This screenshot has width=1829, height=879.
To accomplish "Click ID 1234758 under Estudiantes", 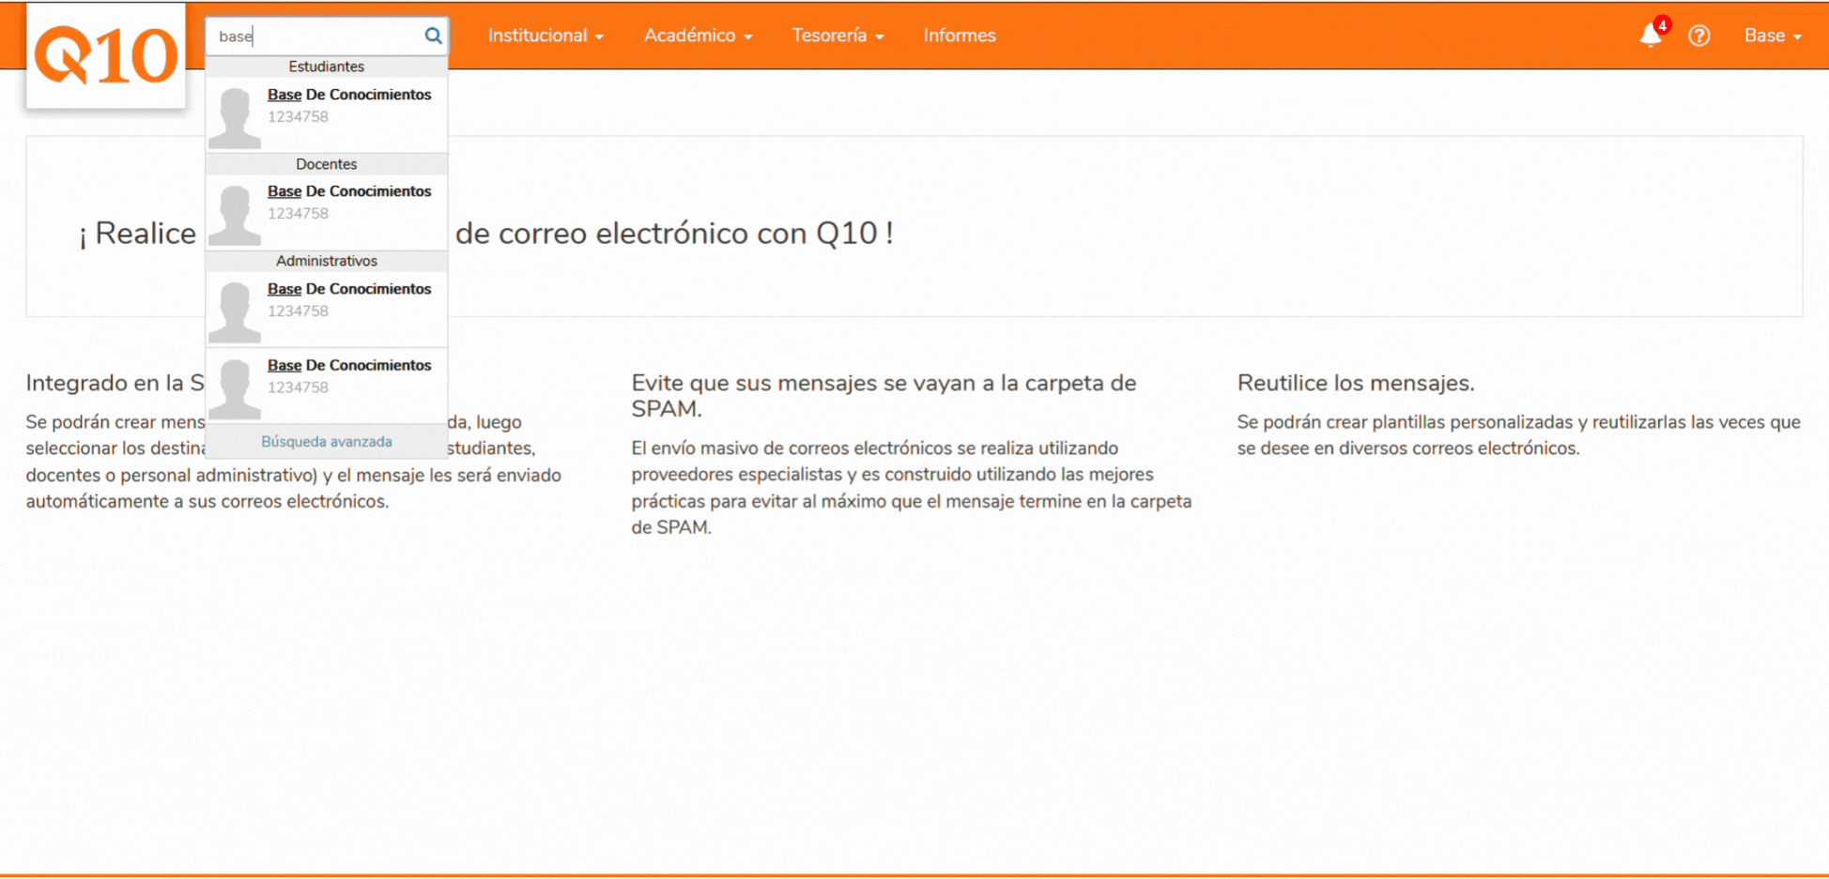I will (298, 117).
